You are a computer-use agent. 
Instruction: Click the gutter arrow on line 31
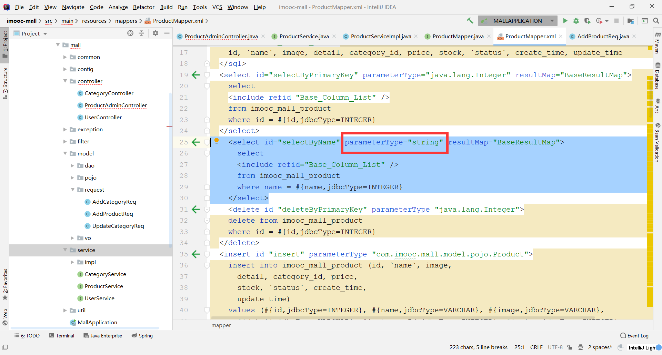pos(196,209)
